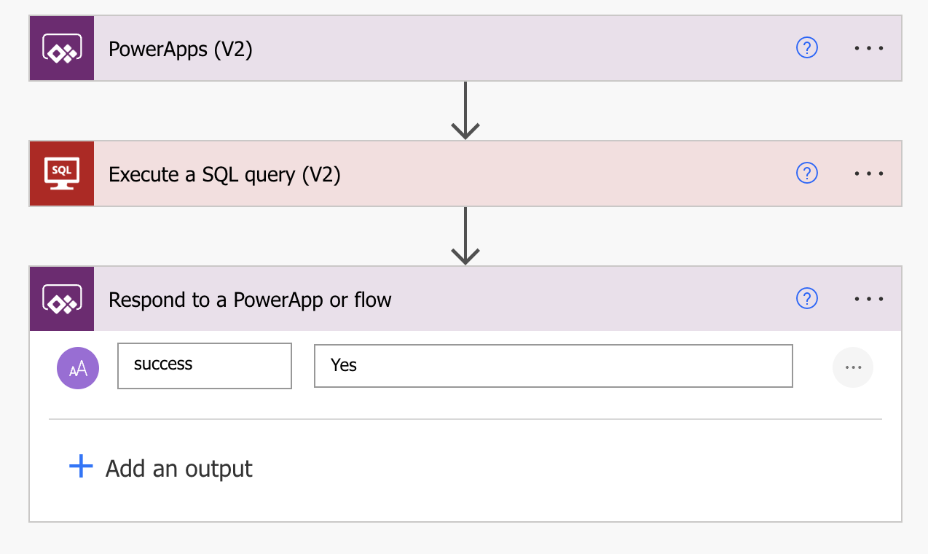Open the PowerApps (V2) ellipsis menu
The width and height of the screenshot is (928, 554).
[x=869, y=49]
